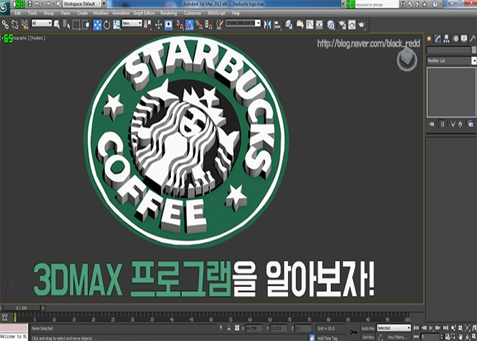
Task: Open the Utilities hammer panel tab
Action: [472, 38]
